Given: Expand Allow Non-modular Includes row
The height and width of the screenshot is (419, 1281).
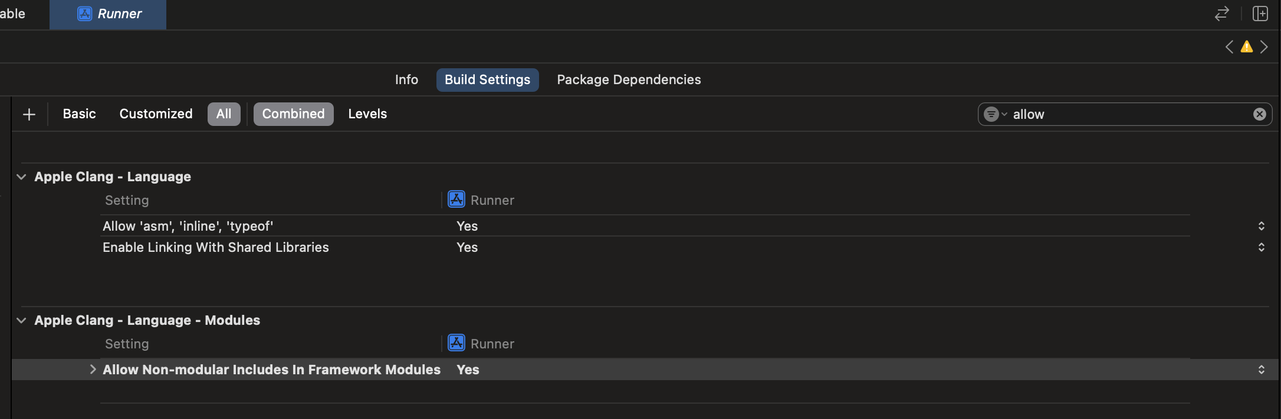Looking at the screenshot, I should (x=93, y=370).
